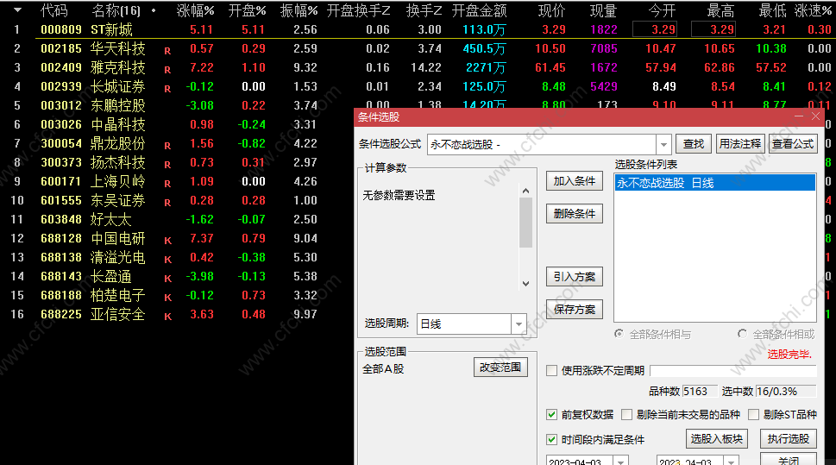Image resolution: width=836 pixels, height=465 pixels.
Task: Select the 全部条件相与 radio option
Action: [x=619, y=334]
